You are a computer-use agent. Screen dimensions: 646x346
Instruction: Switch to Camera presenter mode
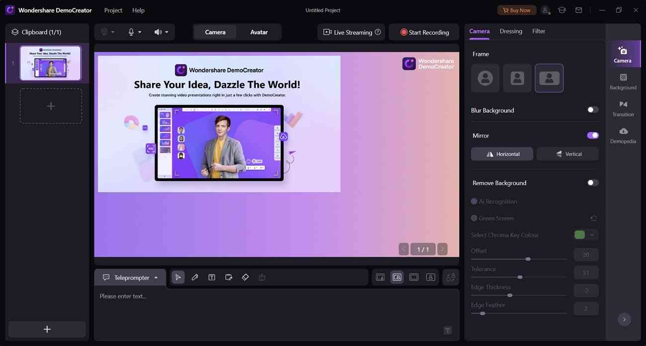pyautogui.click(x=215, y=32)
